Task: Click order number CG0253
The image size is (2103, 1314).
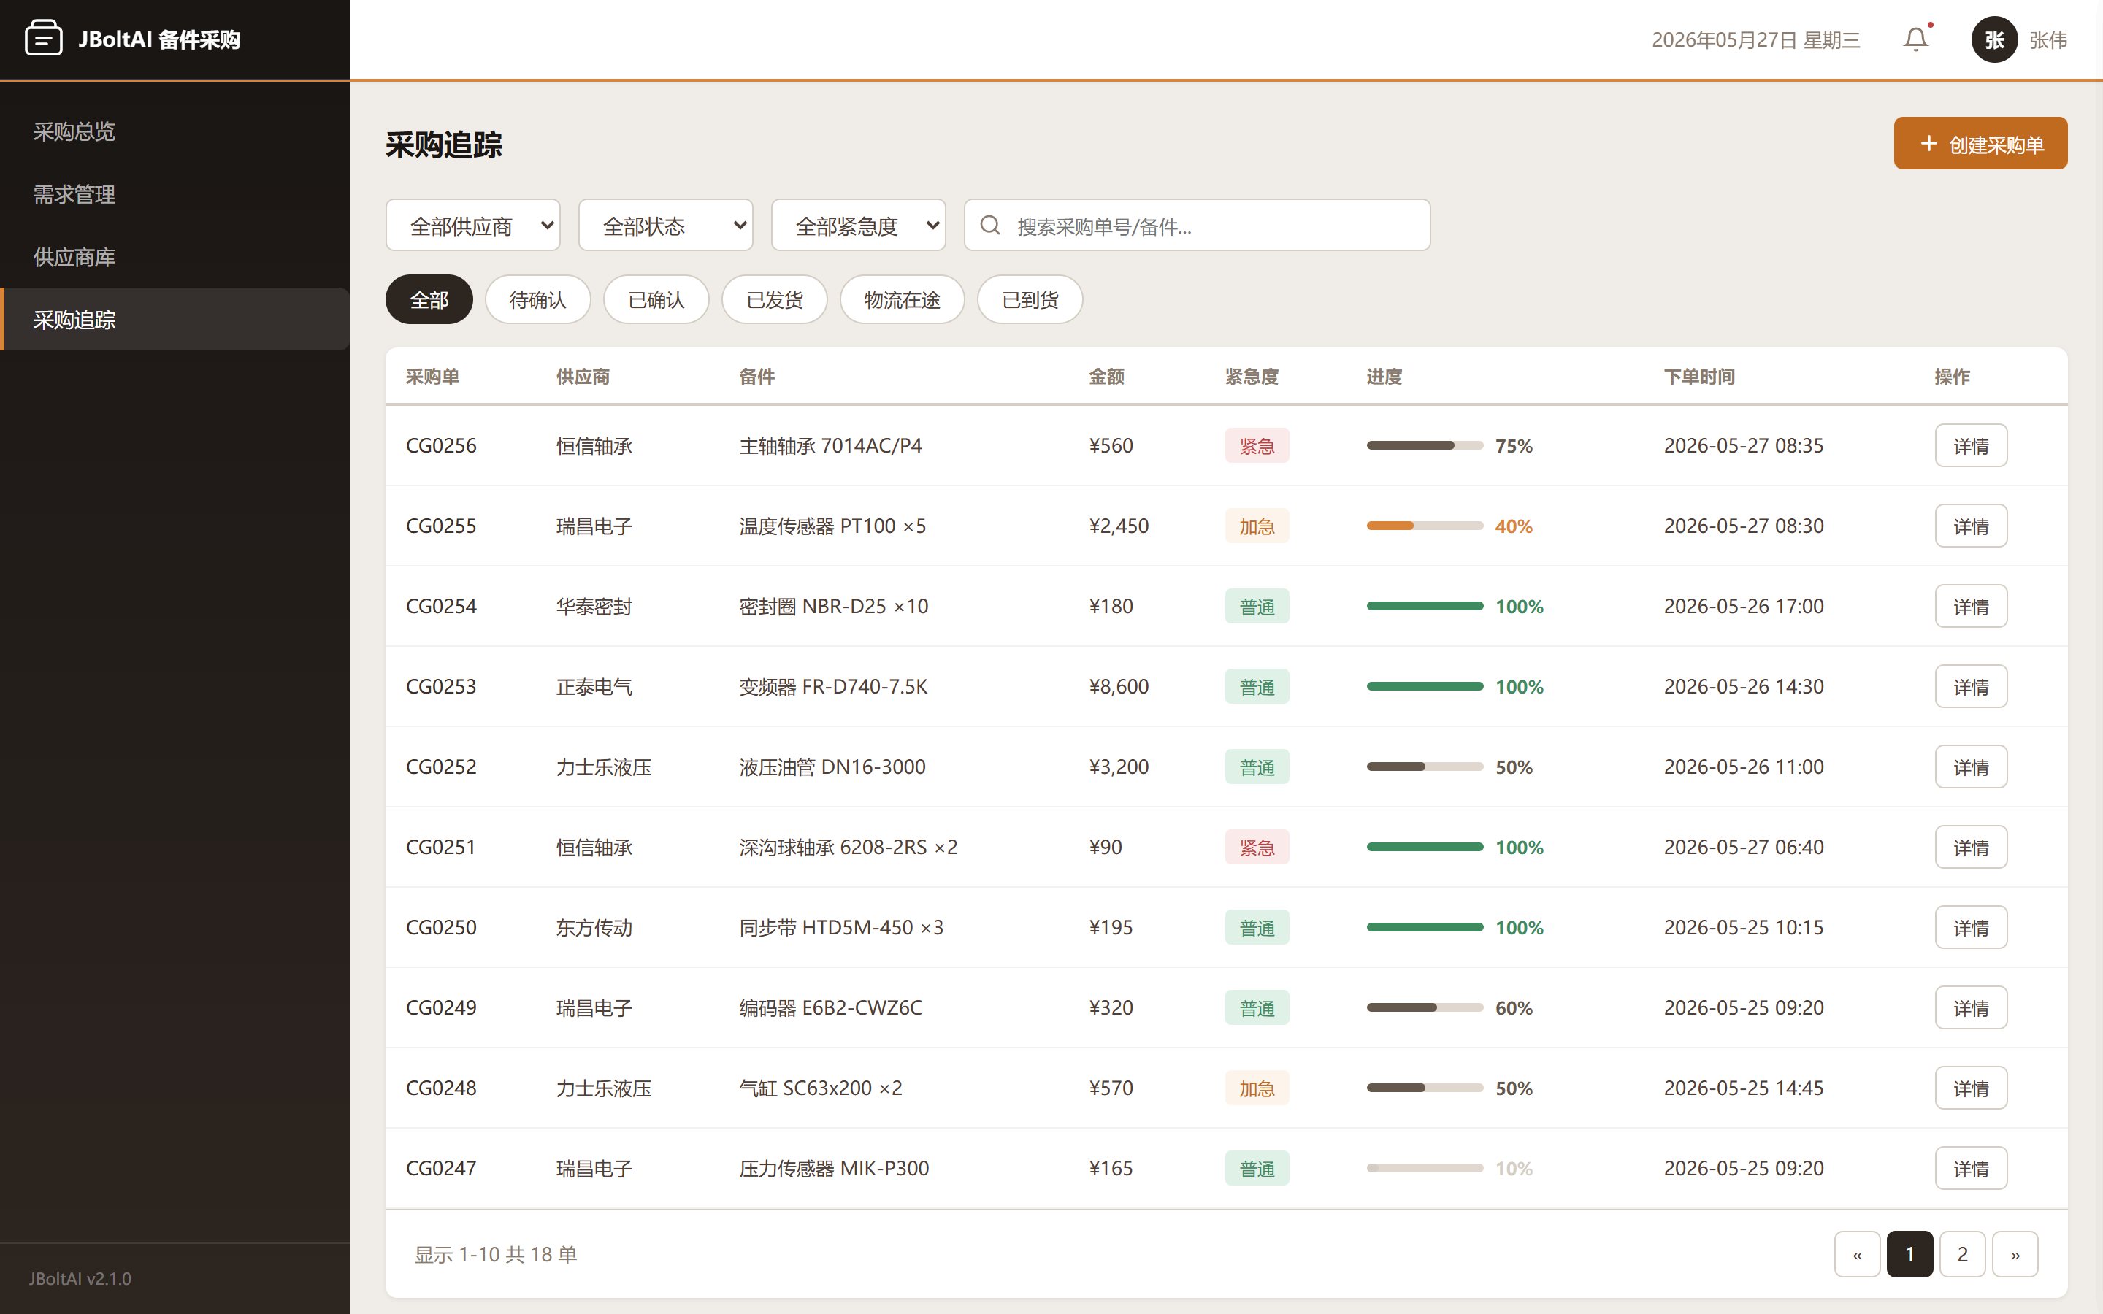Action: coord(440,686)
